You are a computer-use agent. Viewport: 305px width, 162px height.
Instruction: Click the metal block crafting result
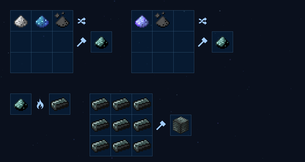click(x=181, y=125)
